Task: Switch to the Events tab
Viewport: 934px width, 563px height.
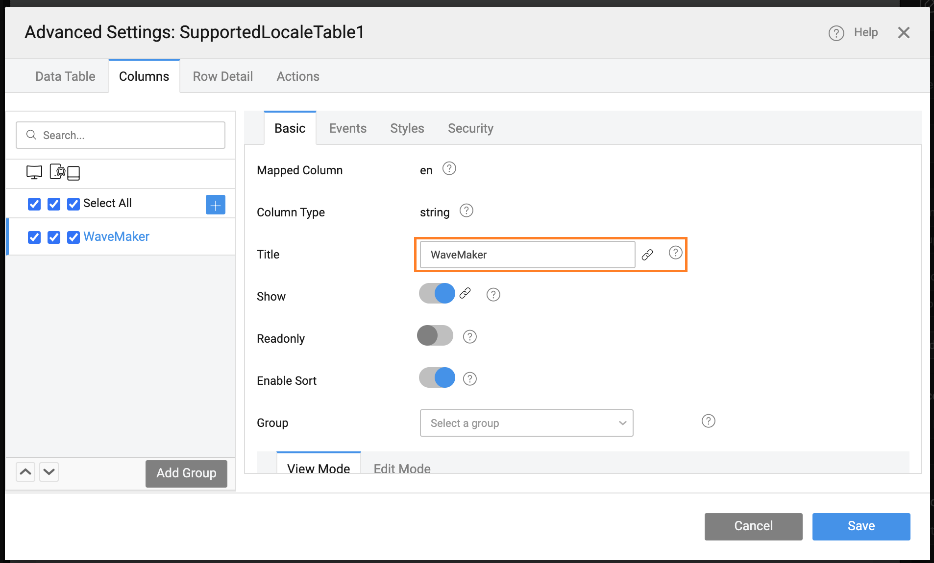Action: click(x=347, y=128)
